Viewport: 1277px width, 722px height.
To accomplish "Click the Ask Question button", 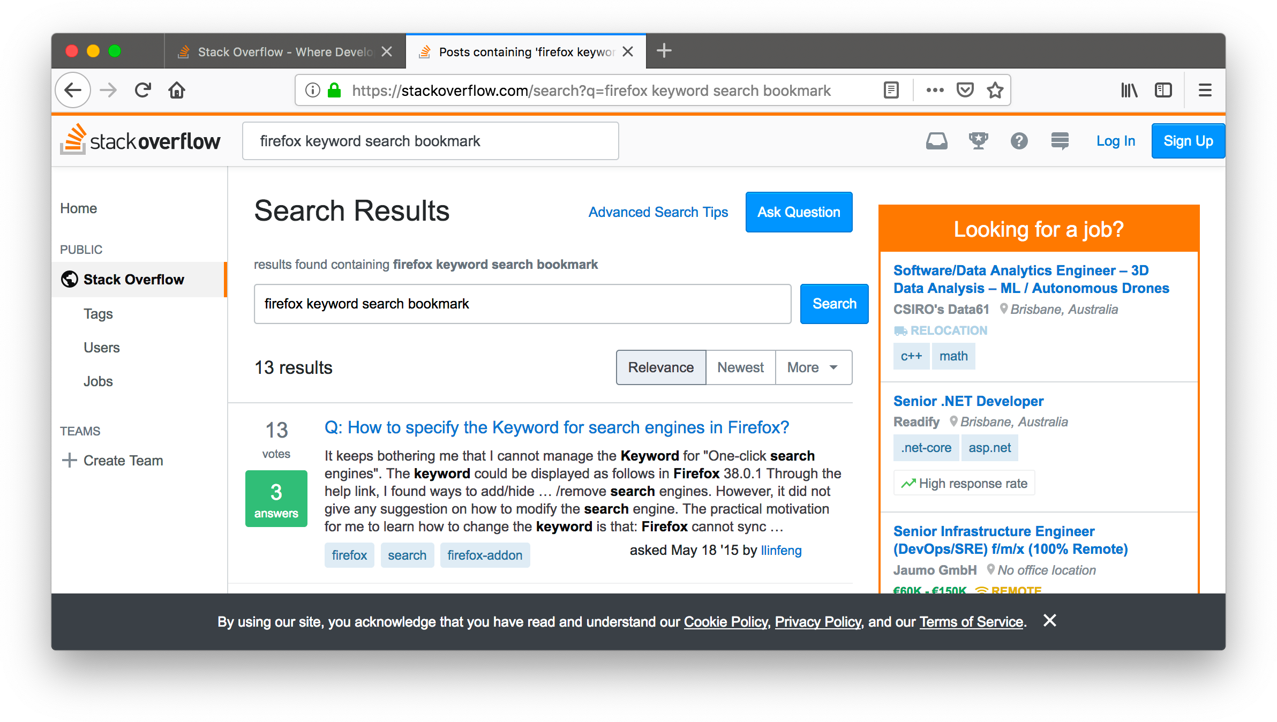I will tap(799, 212).
